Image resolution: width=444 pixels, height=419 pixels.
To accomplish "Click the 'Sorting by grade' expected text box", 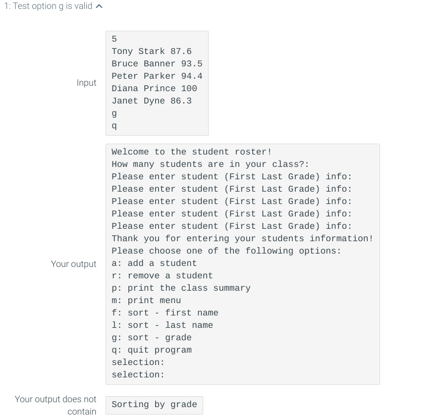I will coord(154,405).
